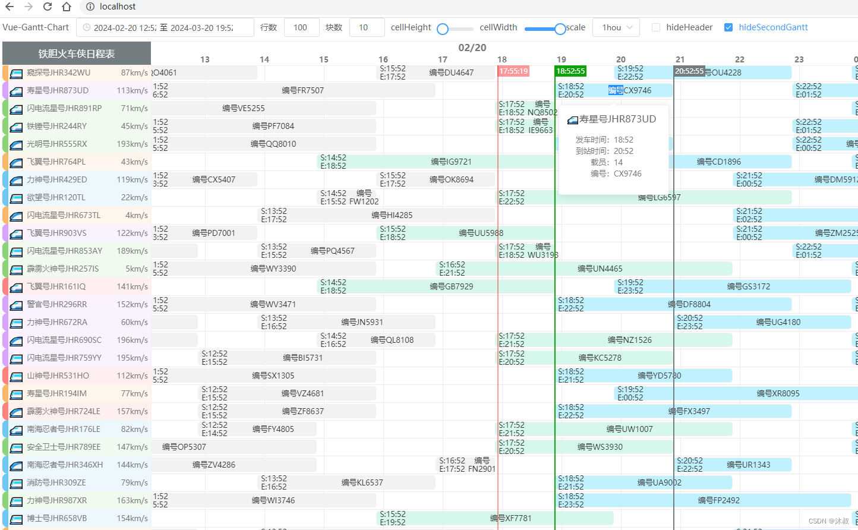
Task: Click train icon for 窥探号JHR342WU row
Action: pyautogui.click(x=16, y=73)
